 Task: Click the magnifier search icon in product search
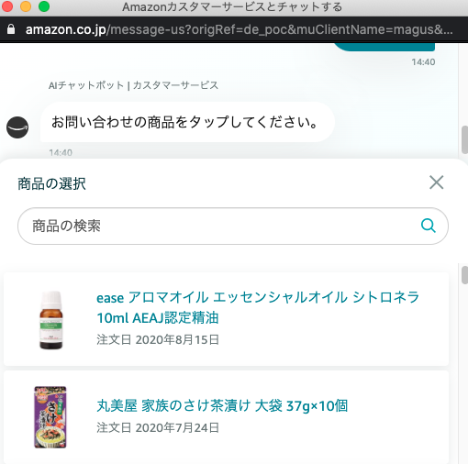pyautogui.click(x=429, y=226)
